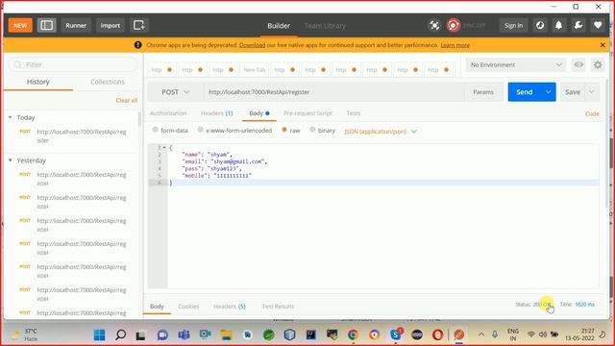615x346 pixels.
Task: Select the binary body option
Action: (312, 130)
